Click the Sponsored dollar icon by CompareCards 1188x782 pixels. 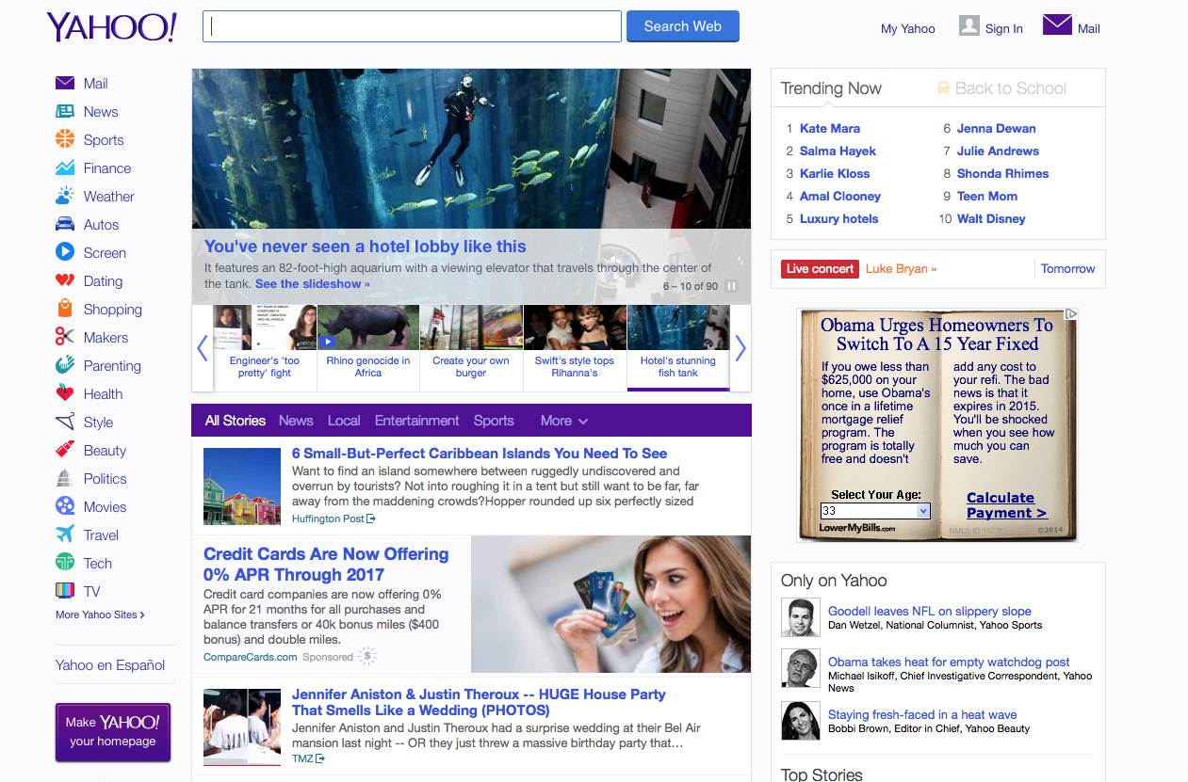(368, 656)
